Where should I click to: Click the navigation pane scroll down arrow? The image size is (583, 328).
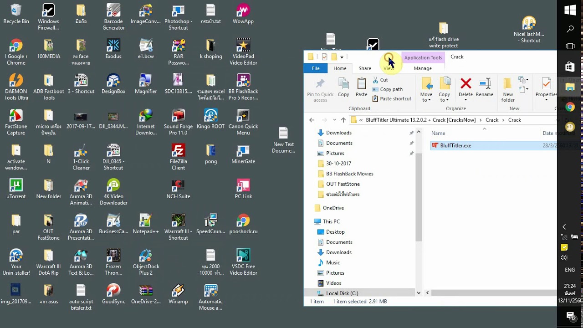click(419, 293)
